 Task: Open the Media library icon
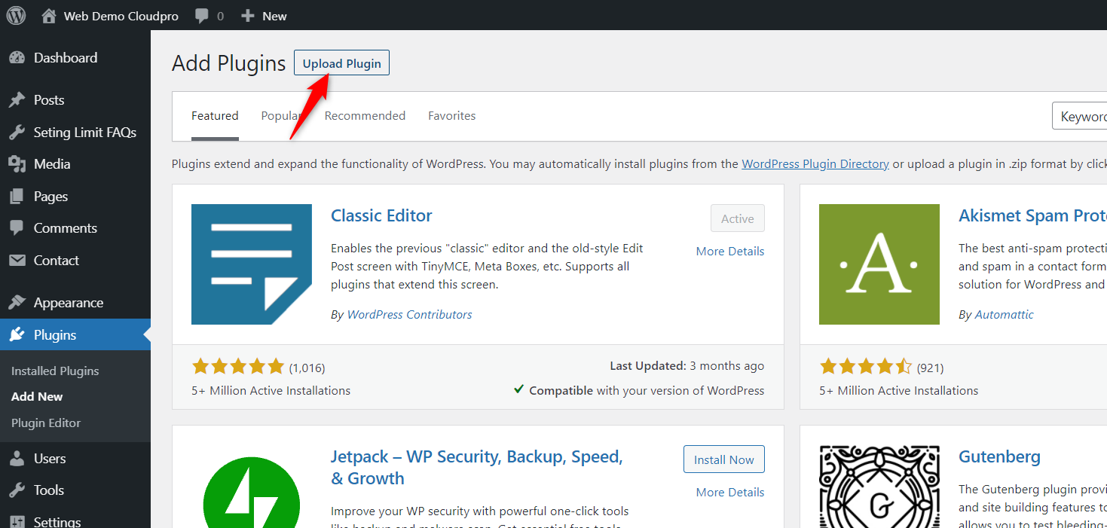coord(17,164)
